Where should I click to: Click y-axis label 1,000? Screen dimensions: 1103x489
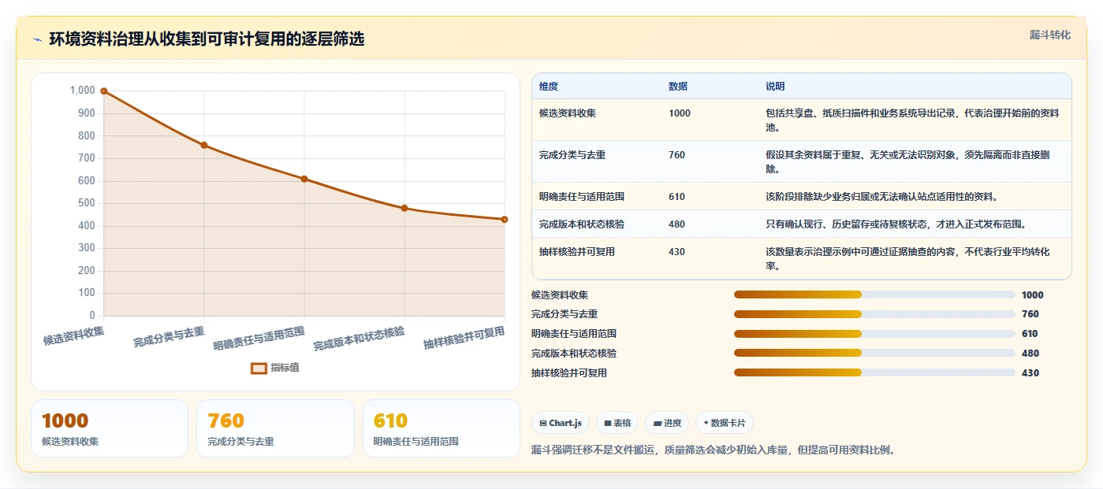[83, 91]
